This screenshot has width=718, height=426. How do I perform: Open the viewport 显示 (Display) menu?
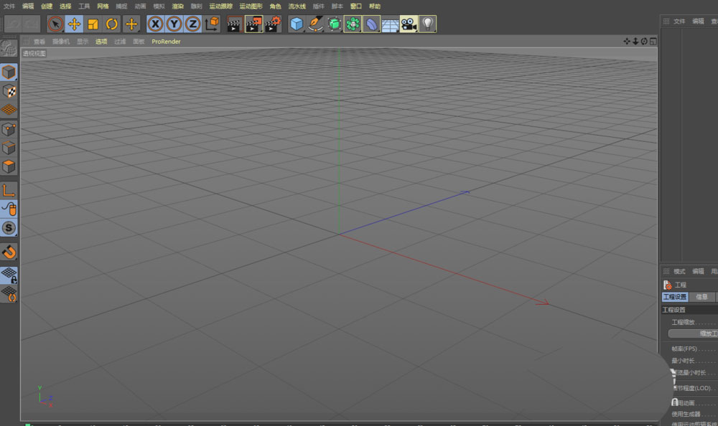point(83,42)
